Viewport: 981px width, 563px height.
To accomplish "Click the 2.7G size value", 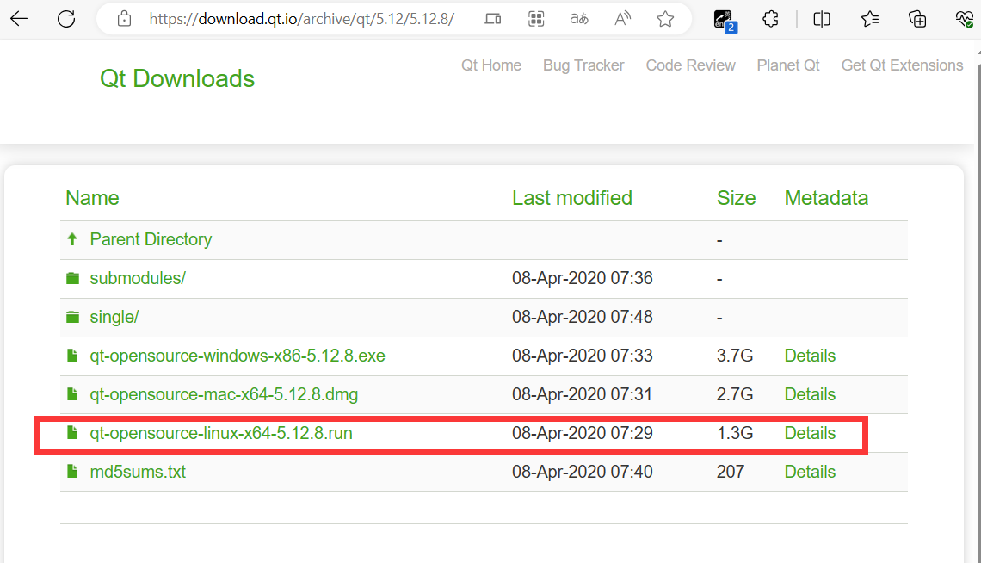I will [x=735, y=395].
